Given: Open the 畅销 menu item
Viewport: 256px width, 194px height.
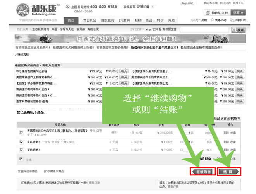Looking at the screenshot, I should 138,20.
